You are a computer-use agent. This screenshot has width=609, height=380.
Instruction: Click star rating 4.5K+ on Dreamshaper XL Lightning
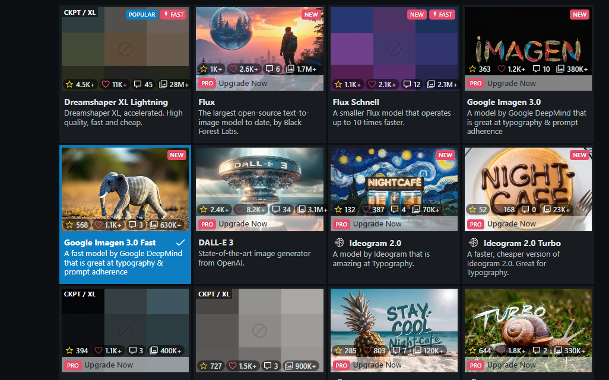pyautogui.click(x=80, y=84)
